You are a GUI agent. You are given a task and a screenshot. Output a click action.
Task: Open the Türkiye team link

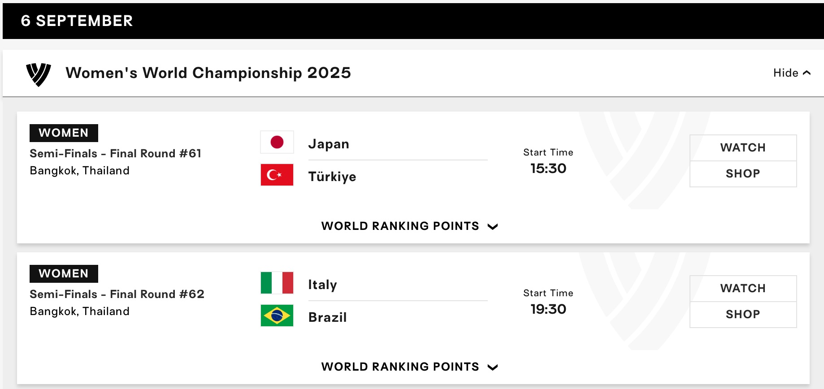click(332, 177)
